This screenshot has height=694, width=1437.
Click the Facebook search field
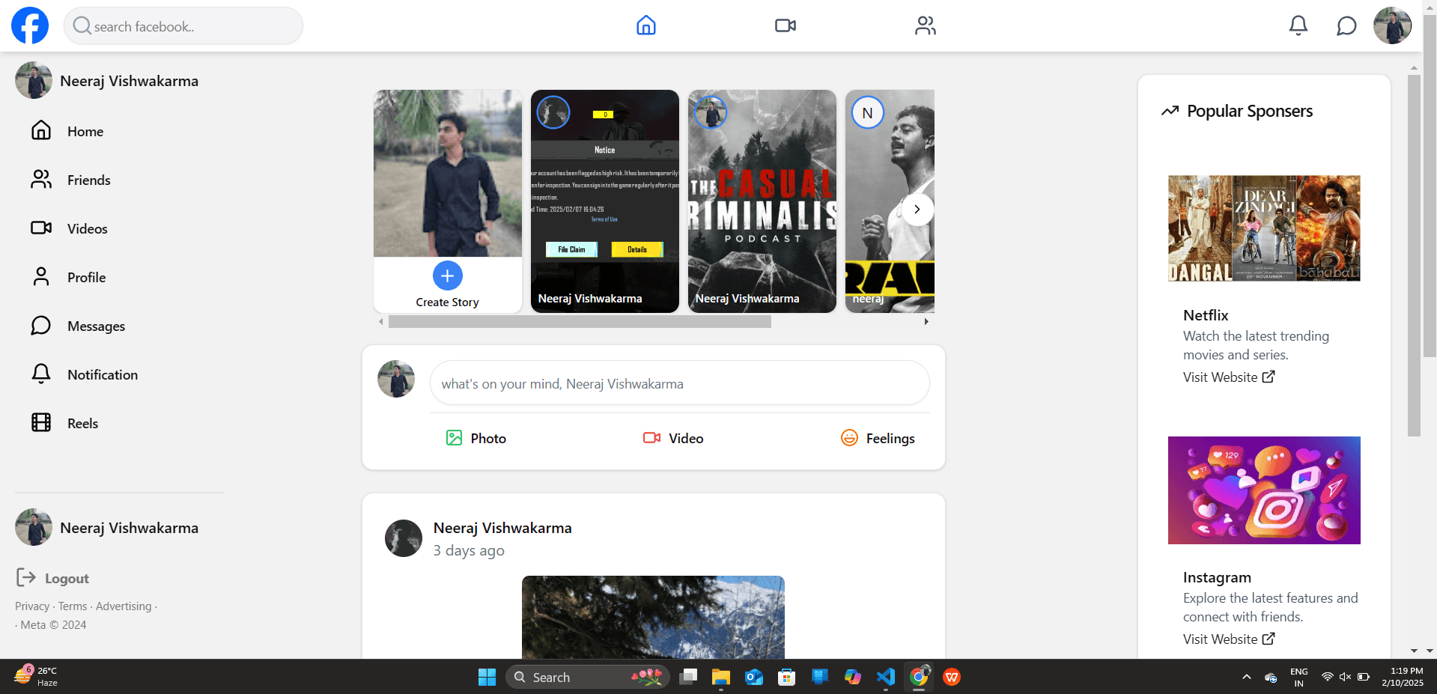(183, 25)
